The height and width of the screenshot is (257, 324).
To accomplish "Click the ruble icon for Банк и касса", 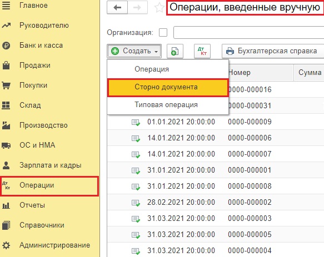I will [x=6, y=46].
